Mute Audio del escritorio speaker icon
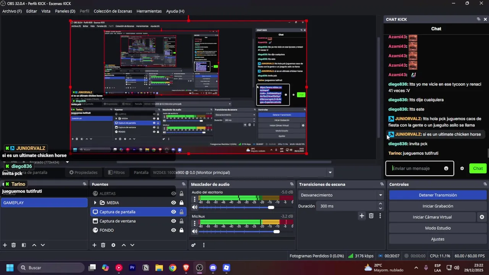Screen dimensions: 489x275 [195, 207]
